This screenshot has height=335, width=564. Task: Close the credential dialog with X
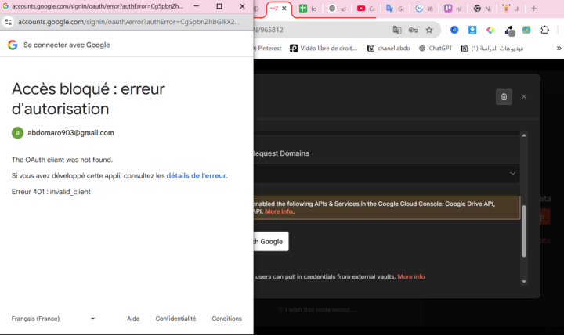524,97
